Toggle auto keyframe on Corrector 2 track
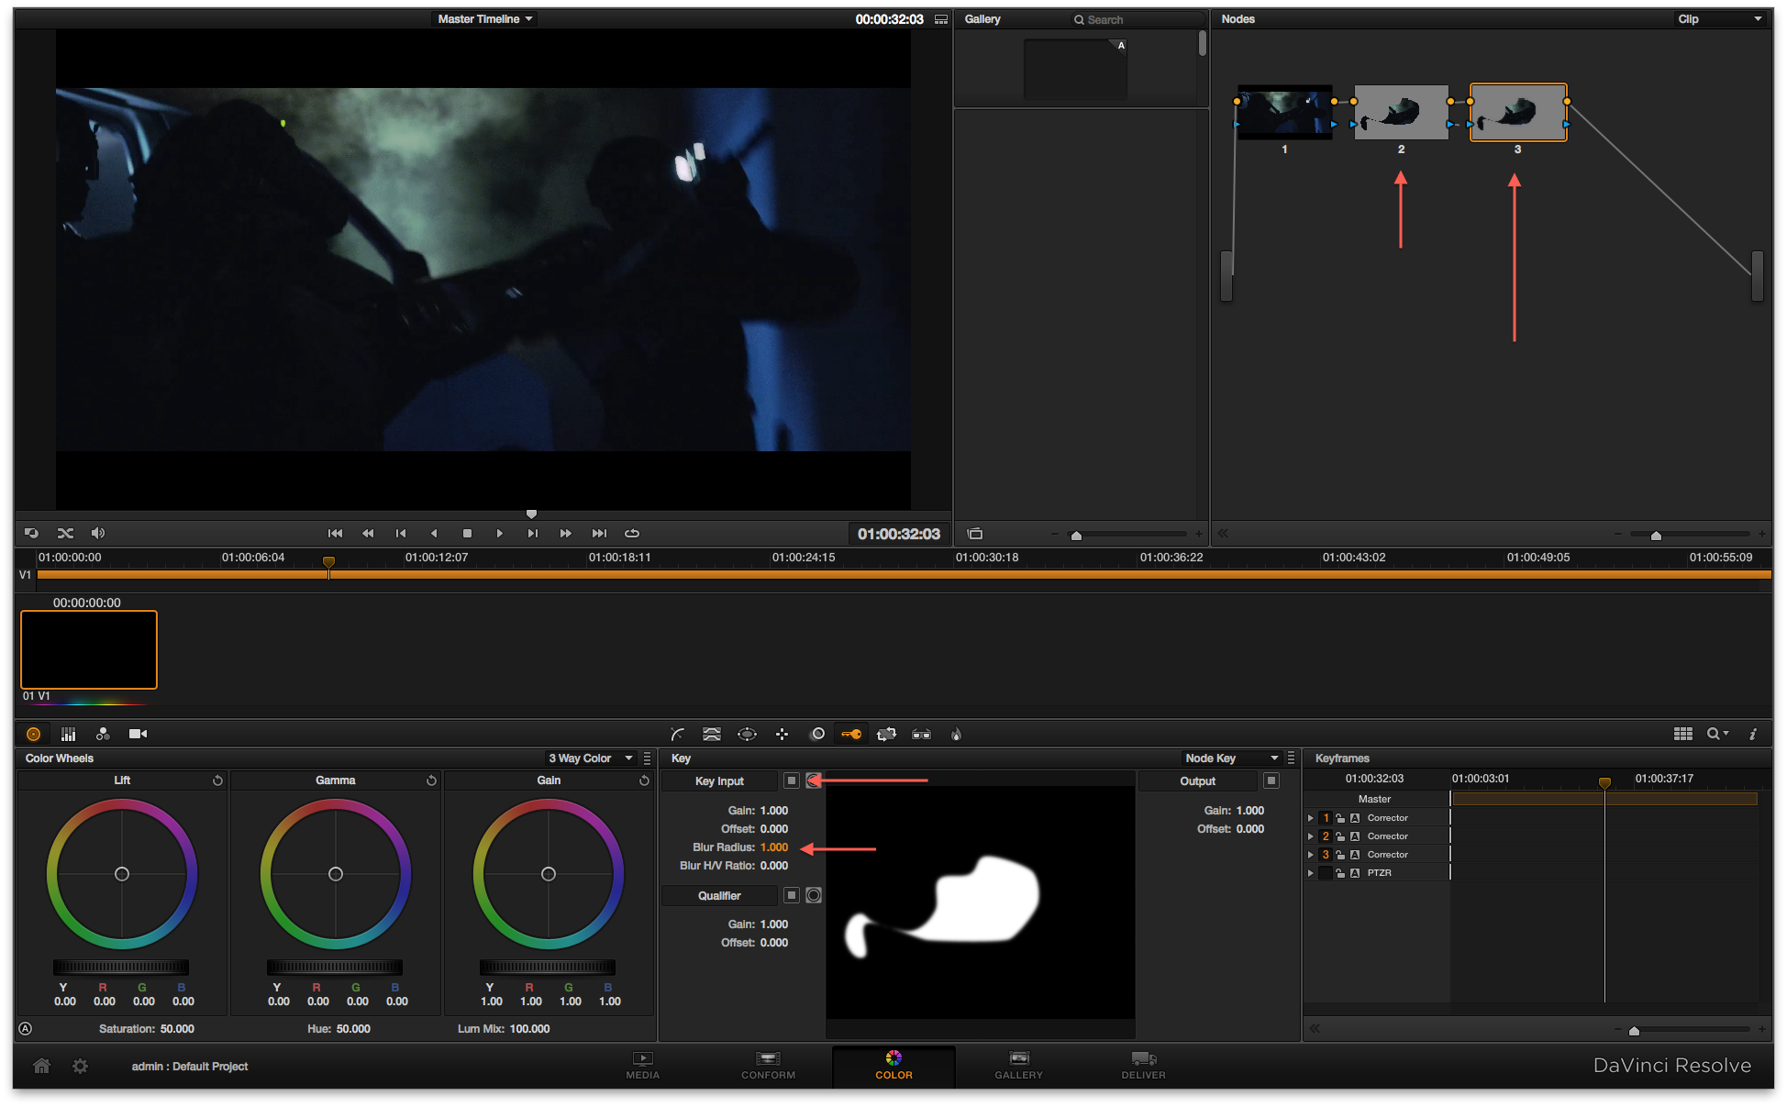This screenshot has width=1787, height=1107. point(1355,836)
